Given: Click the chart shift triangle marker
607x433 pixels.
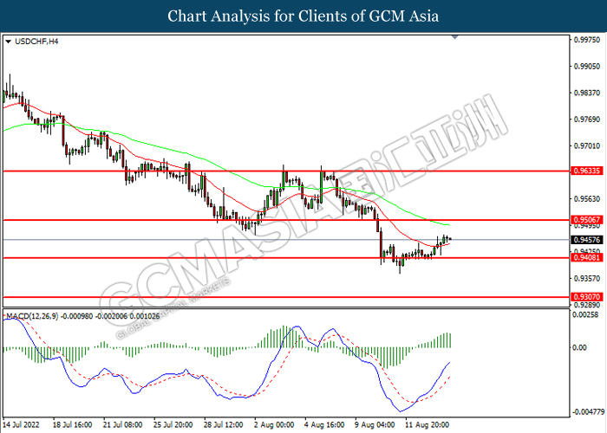Looking at the screenshot, I should [x=455, y=37].
